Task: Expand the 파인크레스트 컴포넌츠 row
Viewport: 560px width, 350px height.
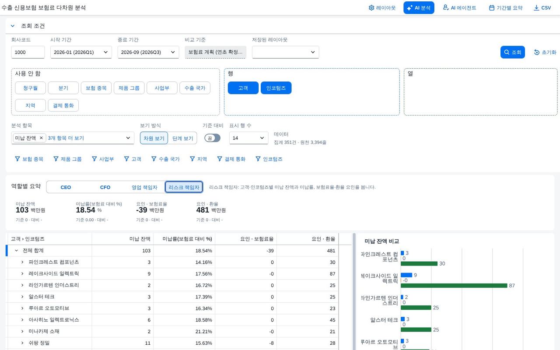Action: click(x=22, y=262)
